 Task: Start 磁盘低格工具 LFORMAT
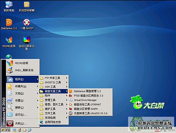tap(90, 104)
